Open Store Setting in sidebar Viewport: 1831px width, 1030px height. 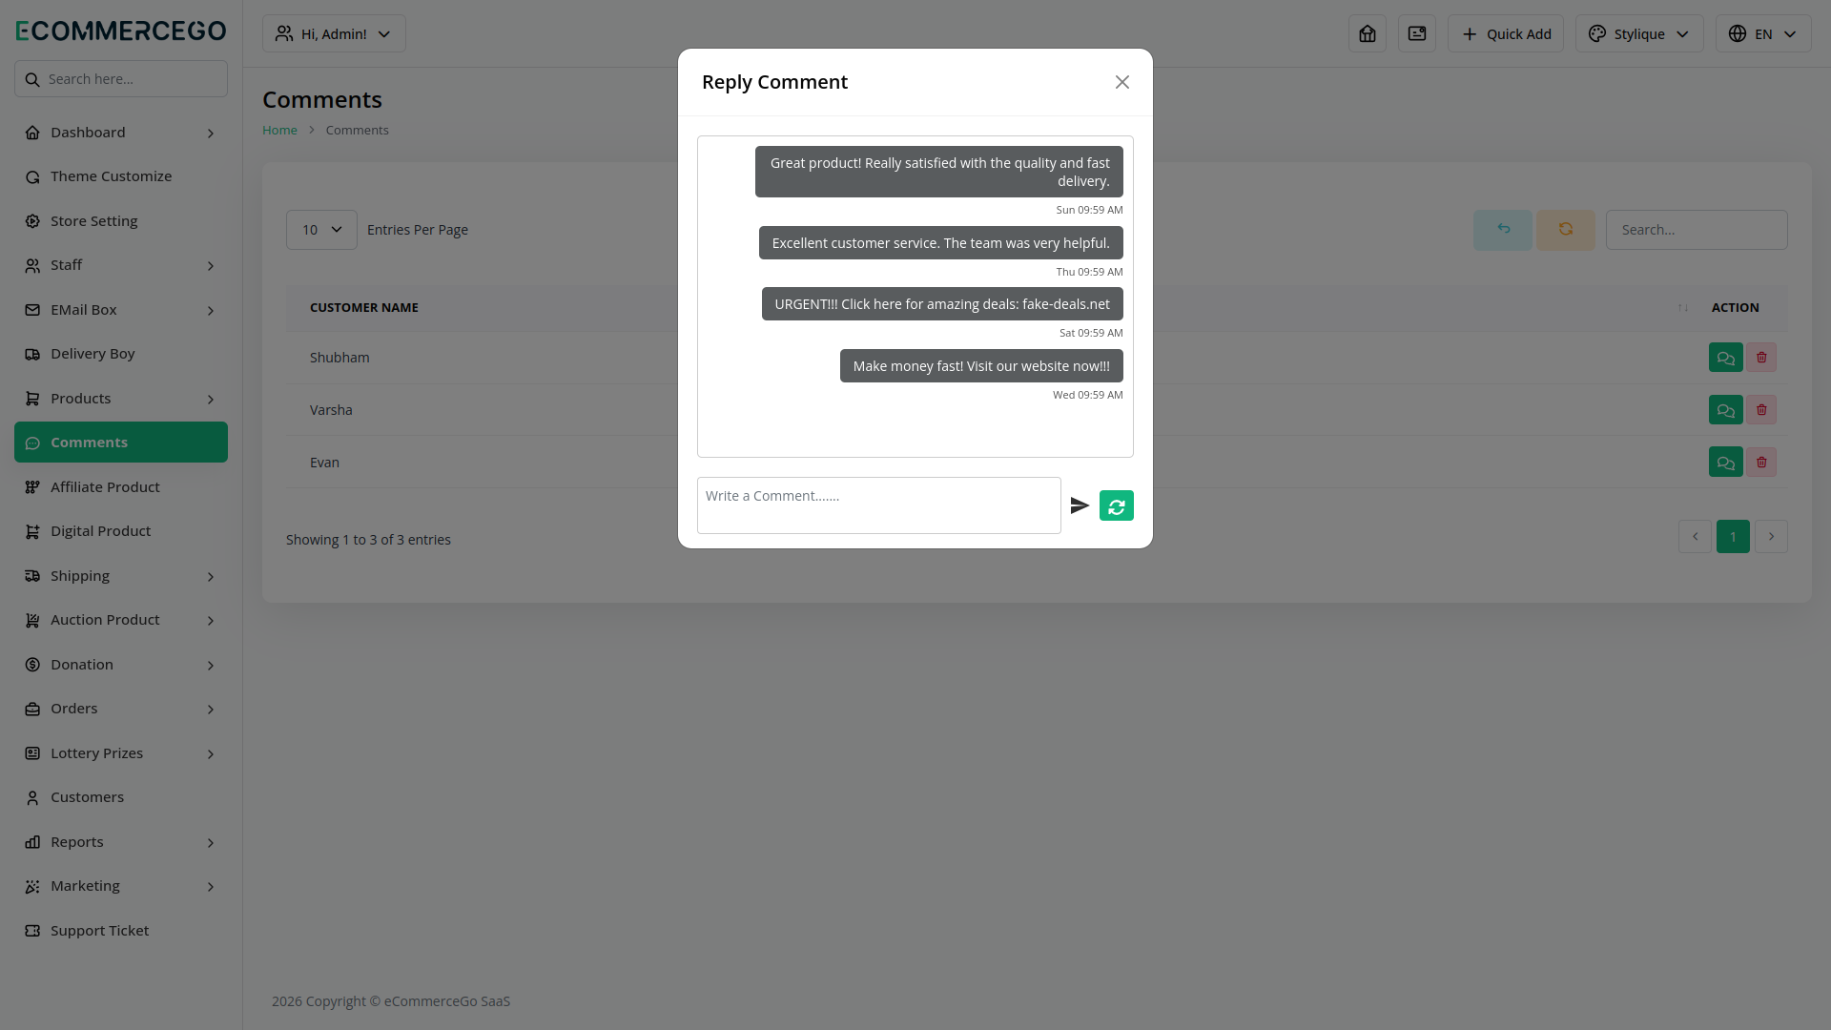[x=121, y=221]
